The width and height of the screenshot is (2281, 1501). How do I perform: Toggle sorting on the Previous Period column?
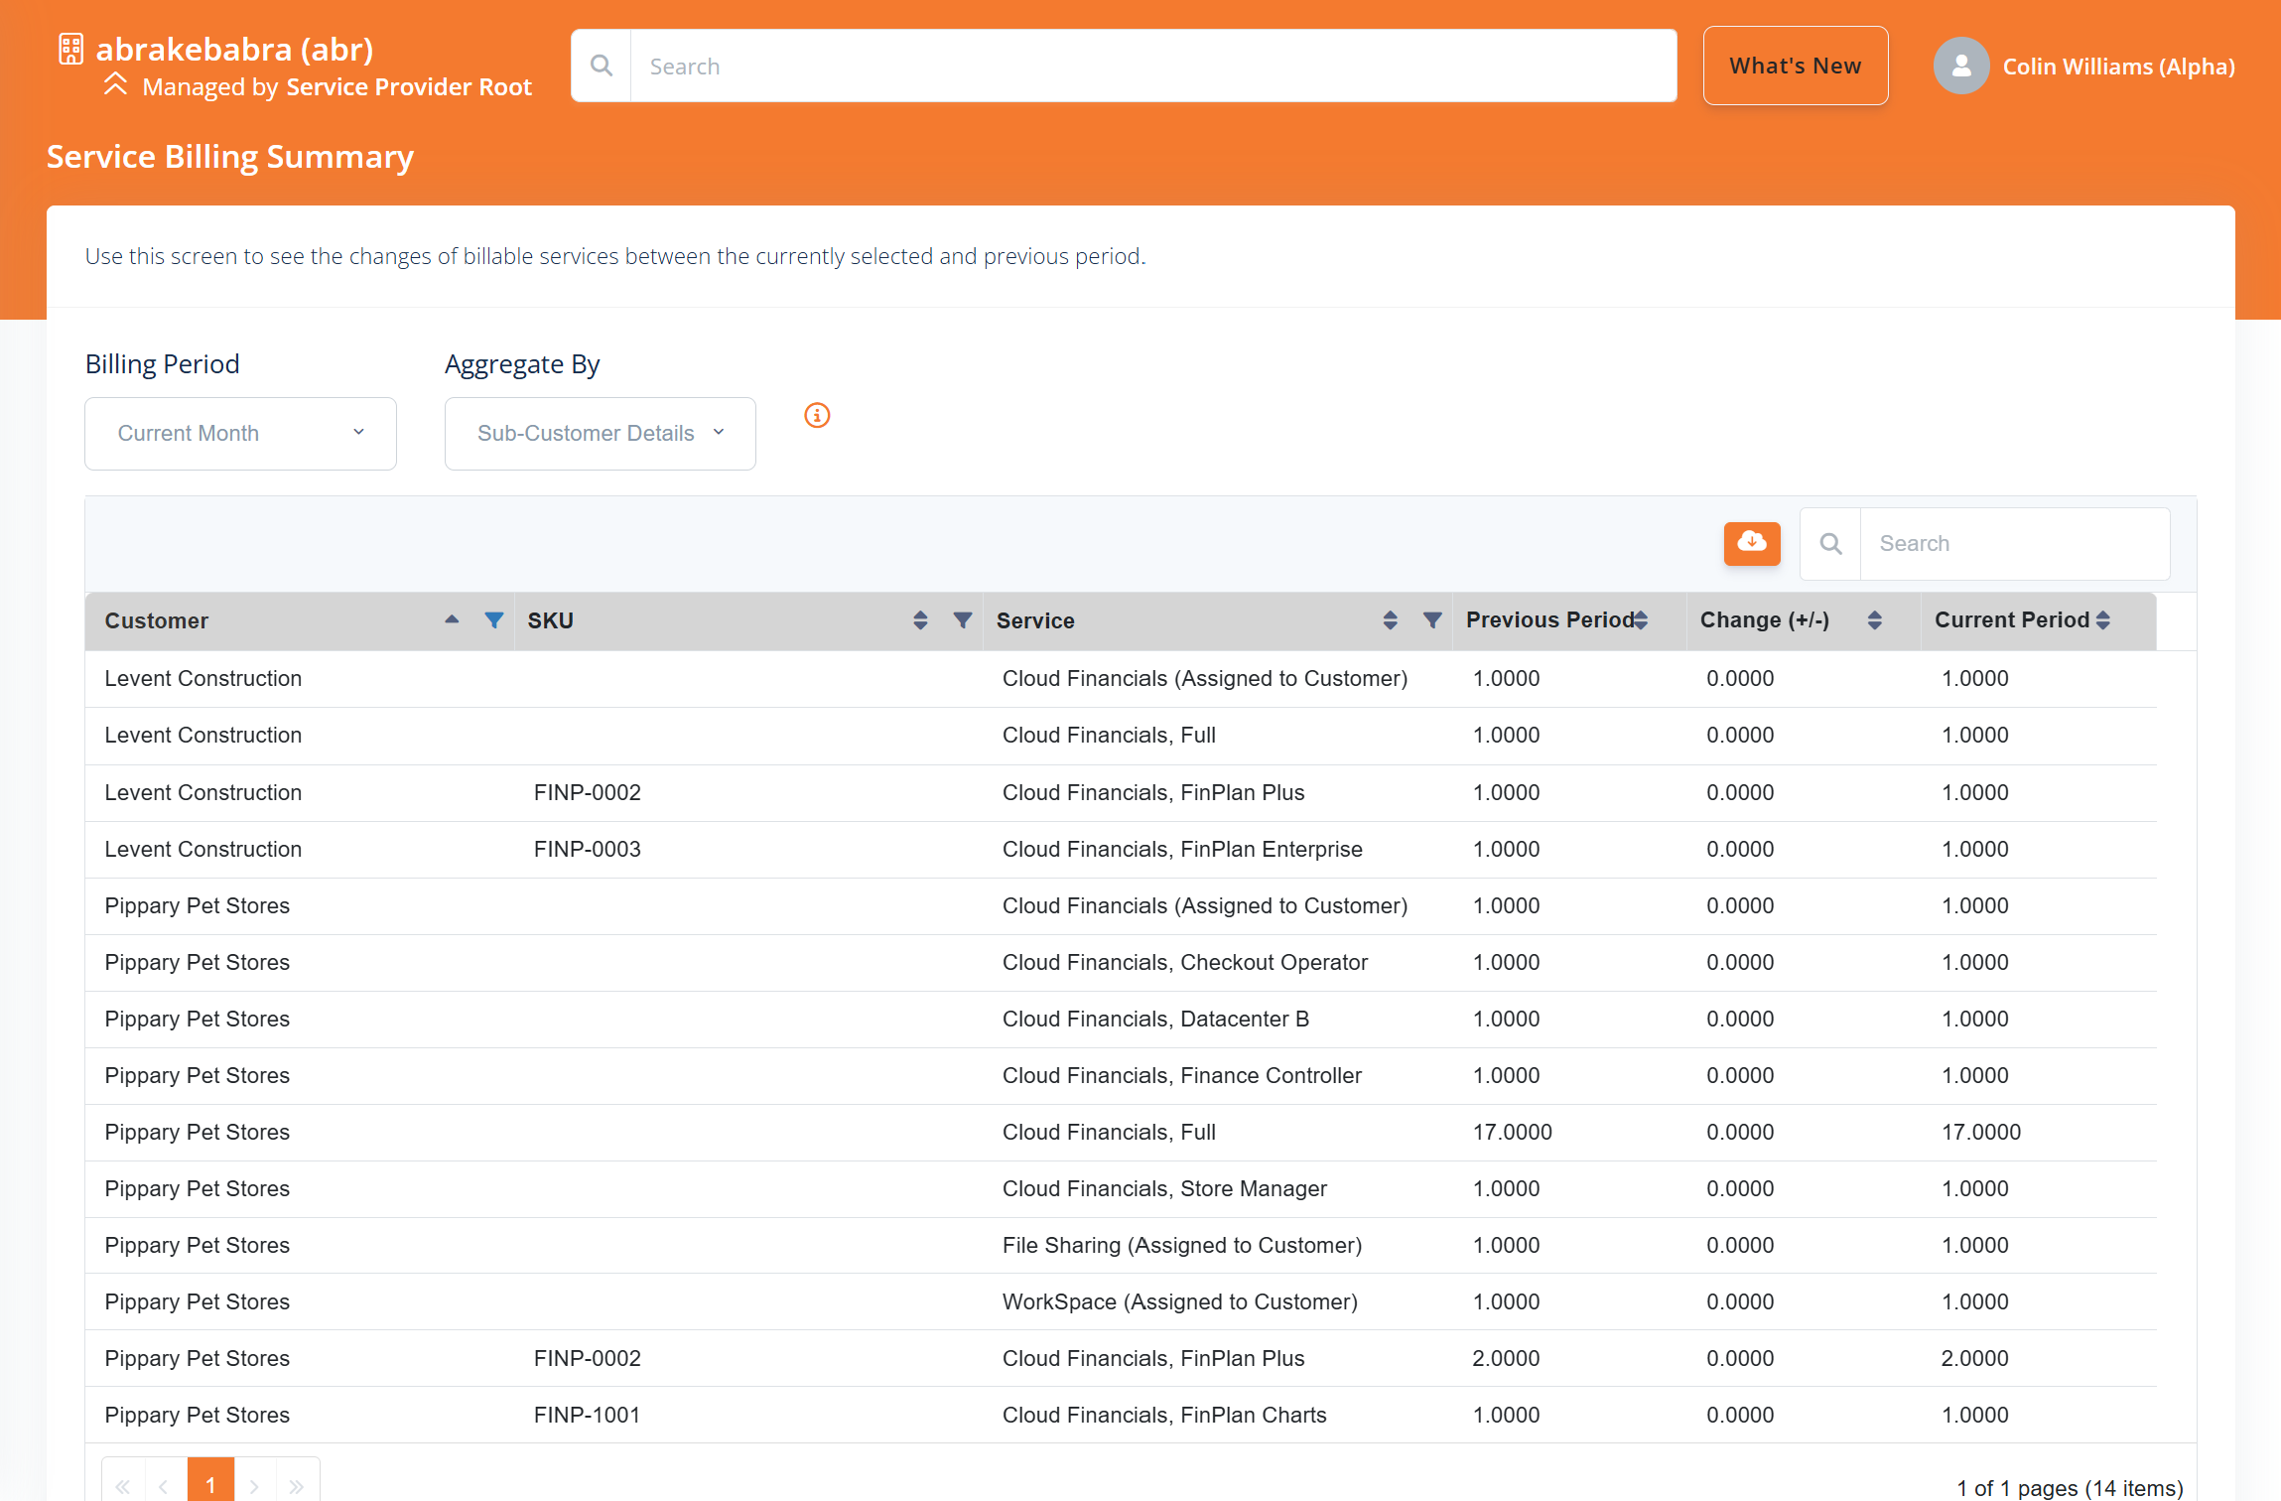1641,618
